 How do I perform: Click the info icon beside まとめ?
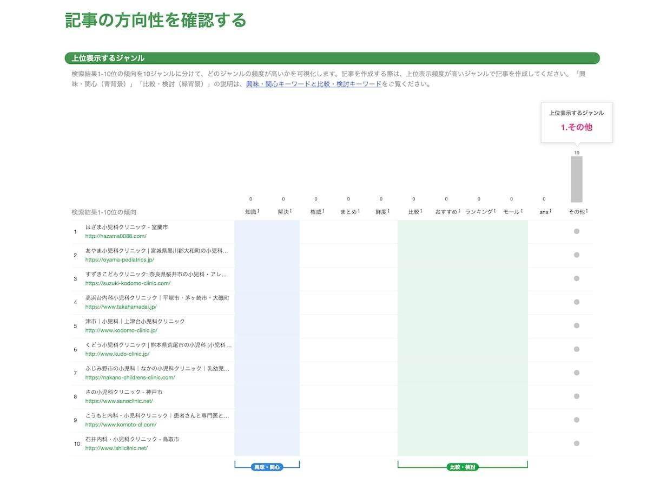[x=359, y=211]
